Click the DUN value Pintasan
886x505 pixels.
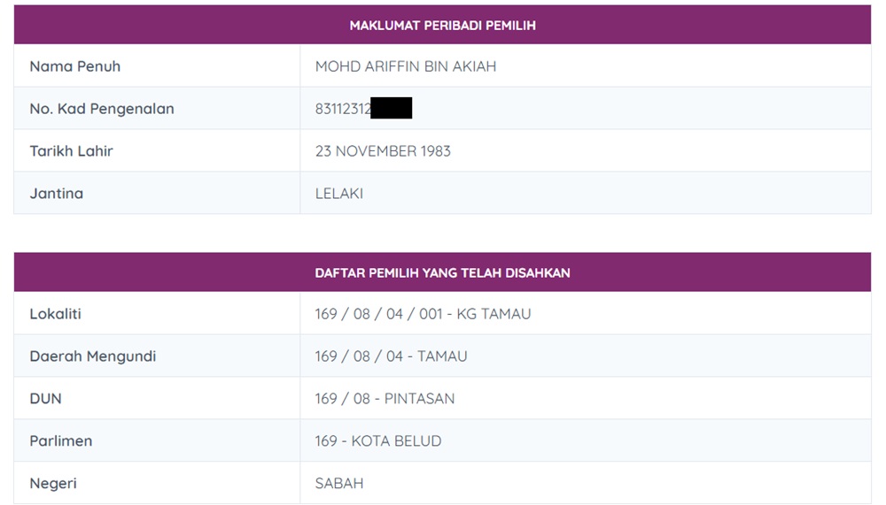click(385, 399)
